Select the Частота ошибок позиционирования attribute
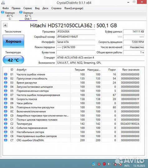This screenshot has height=168, width=148. tap(38, 95)
